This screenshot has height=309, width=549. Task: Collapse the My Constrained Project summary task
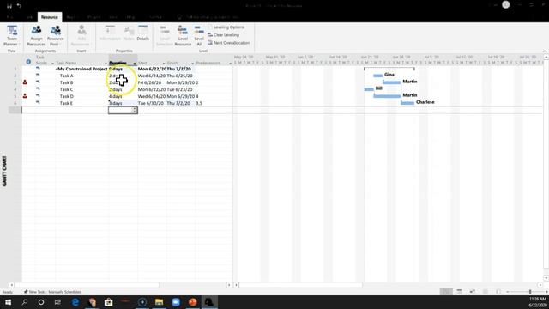(x=57, y=69)
